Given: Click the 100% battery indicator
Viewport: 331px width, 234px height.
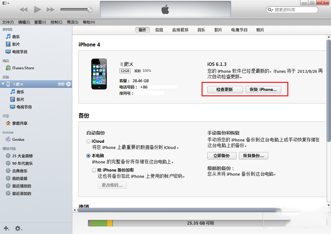Looking at the screenshot, I should pyautogui.click(x=143, y=71).
